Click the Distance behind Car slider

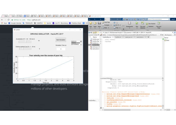pos(25,49)
